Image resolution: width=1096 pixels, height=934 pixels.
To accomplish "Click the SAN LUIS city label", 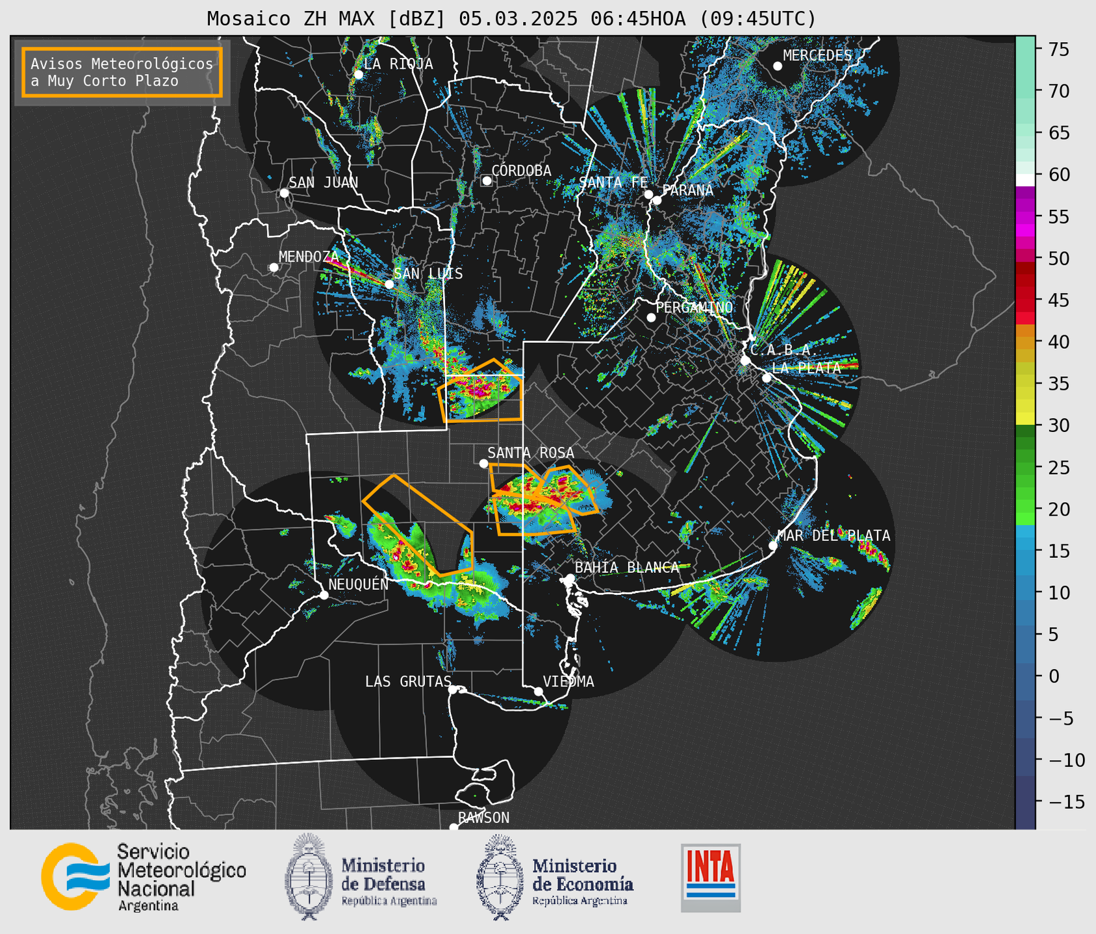I will coord(428,273).
